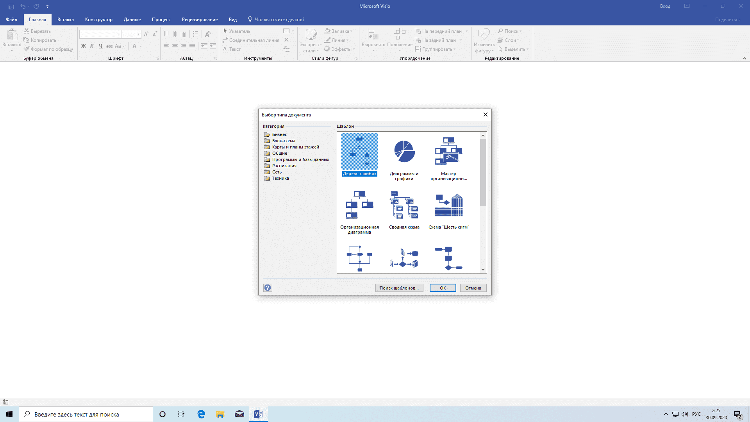Open the Файл menu tab
Viewport: 750px width, 422px height.
pyautogui.click(x=11, y=20)
